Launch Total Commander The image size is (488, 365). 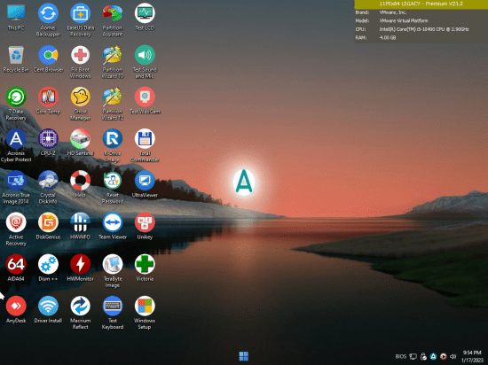145,145
